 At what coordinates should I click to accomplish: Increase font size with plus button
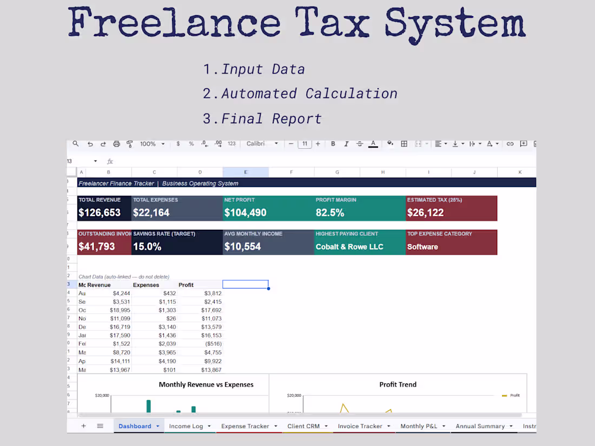(318, 144)
